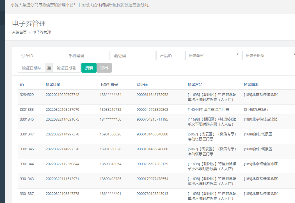The height and width of the screenshot is (203, 295).
Task: Sort table by ID column header
Action: 22,85
